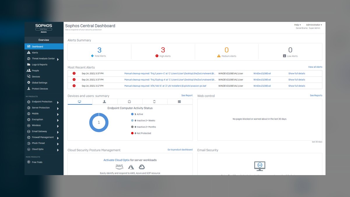
Task: Click the People icon in the sidebar
Action: [x=29, y=71]
